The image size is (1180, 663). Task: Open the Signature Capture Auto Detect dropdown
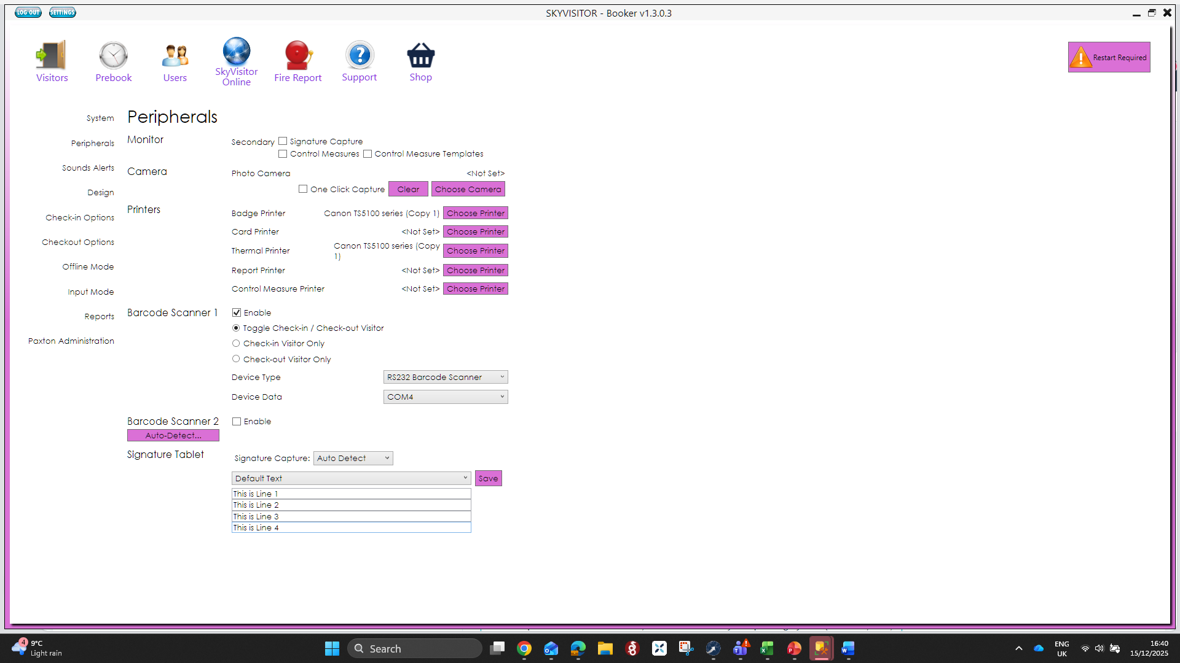(x=353, y=459)
